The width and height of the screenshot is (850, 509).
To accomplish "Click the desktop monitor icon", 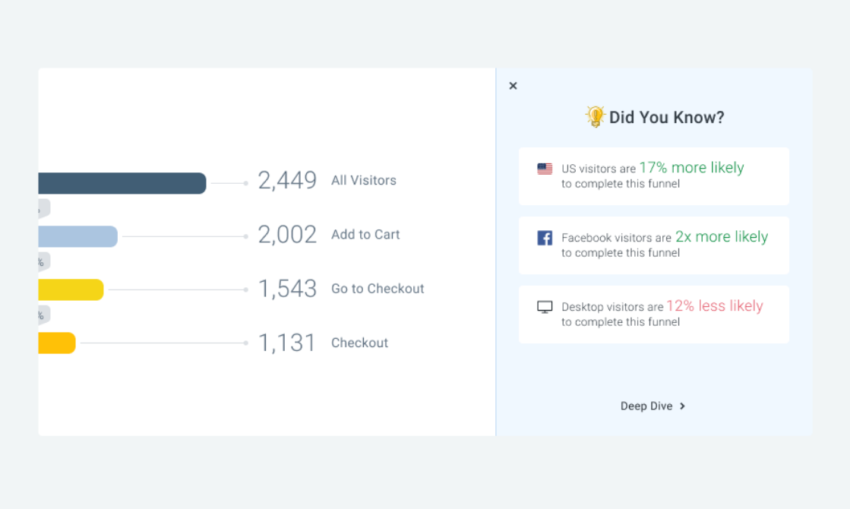I will click(545, 307).
